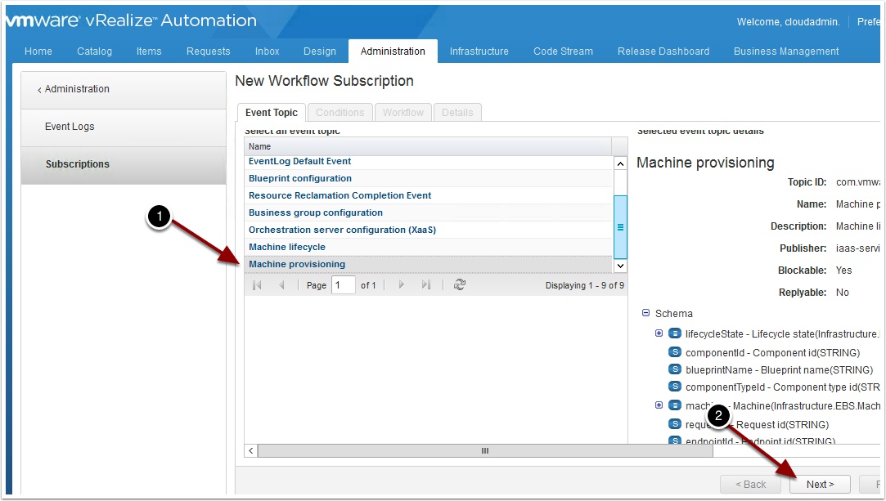Viewport: 886px width, 501px height.
Task: Go to last page of topic list
Action: pos(426,285)
